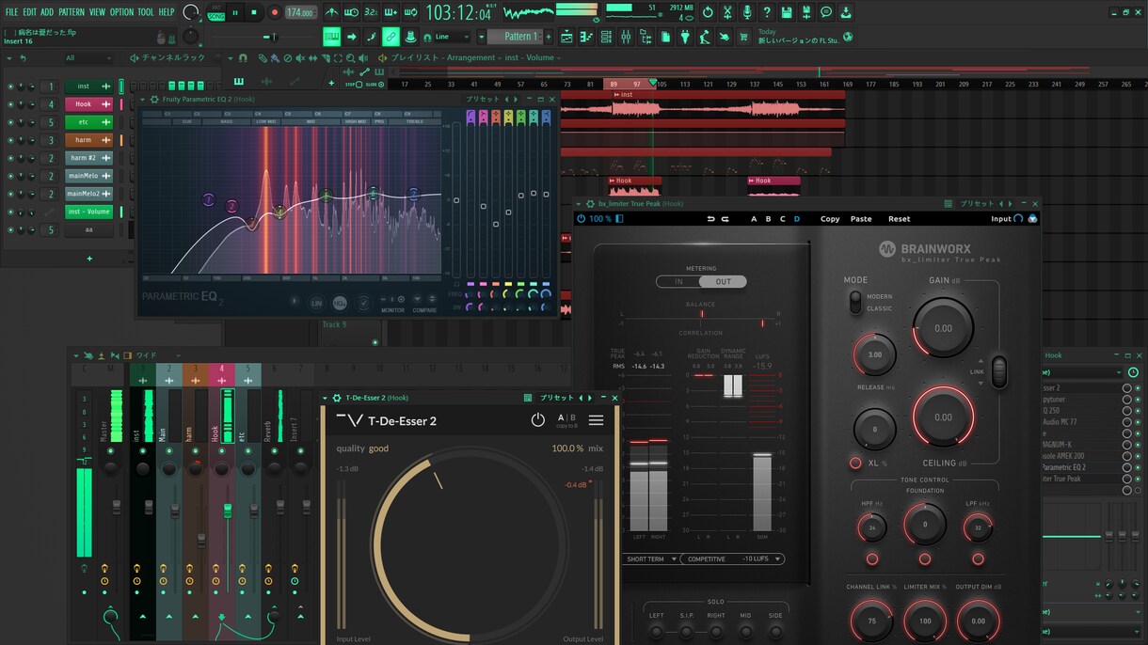
Task: Toggle the mainMelo channel mute LED
Action: pos(10,176)
